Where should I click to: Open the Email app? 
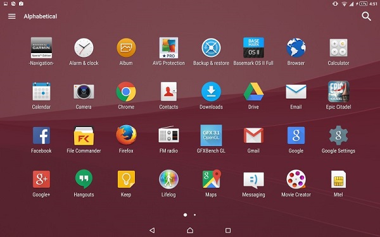(296, 92)
